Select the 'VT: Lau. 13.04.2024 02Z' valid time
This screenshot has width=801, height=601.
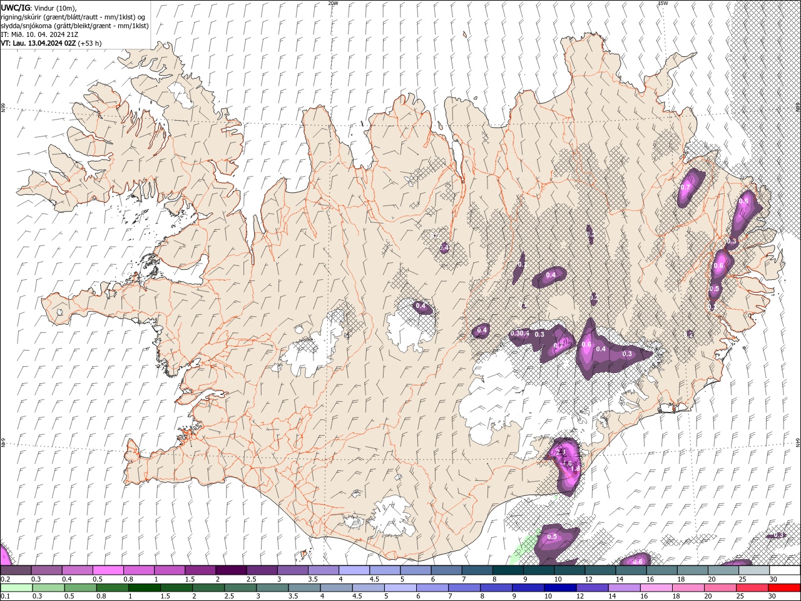38,43
